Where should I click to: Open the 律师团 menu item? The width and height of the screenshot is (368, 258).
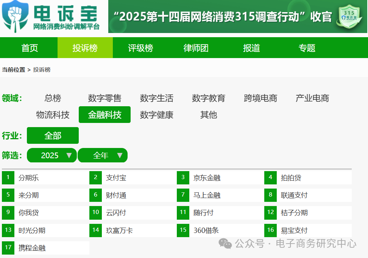click(x=196, y=47)
